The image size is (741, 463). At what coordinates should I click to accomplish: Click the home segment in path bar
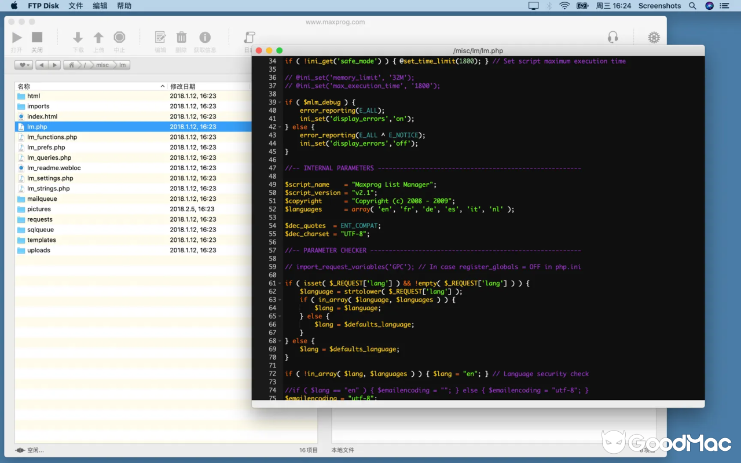pyautogui.click(x=72, y=65)
